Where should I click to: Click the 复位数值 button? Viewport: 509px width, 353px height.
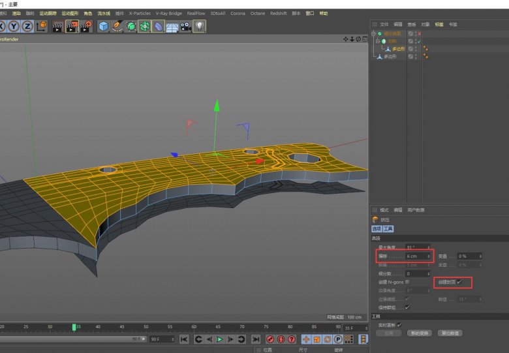pos(450,333)
